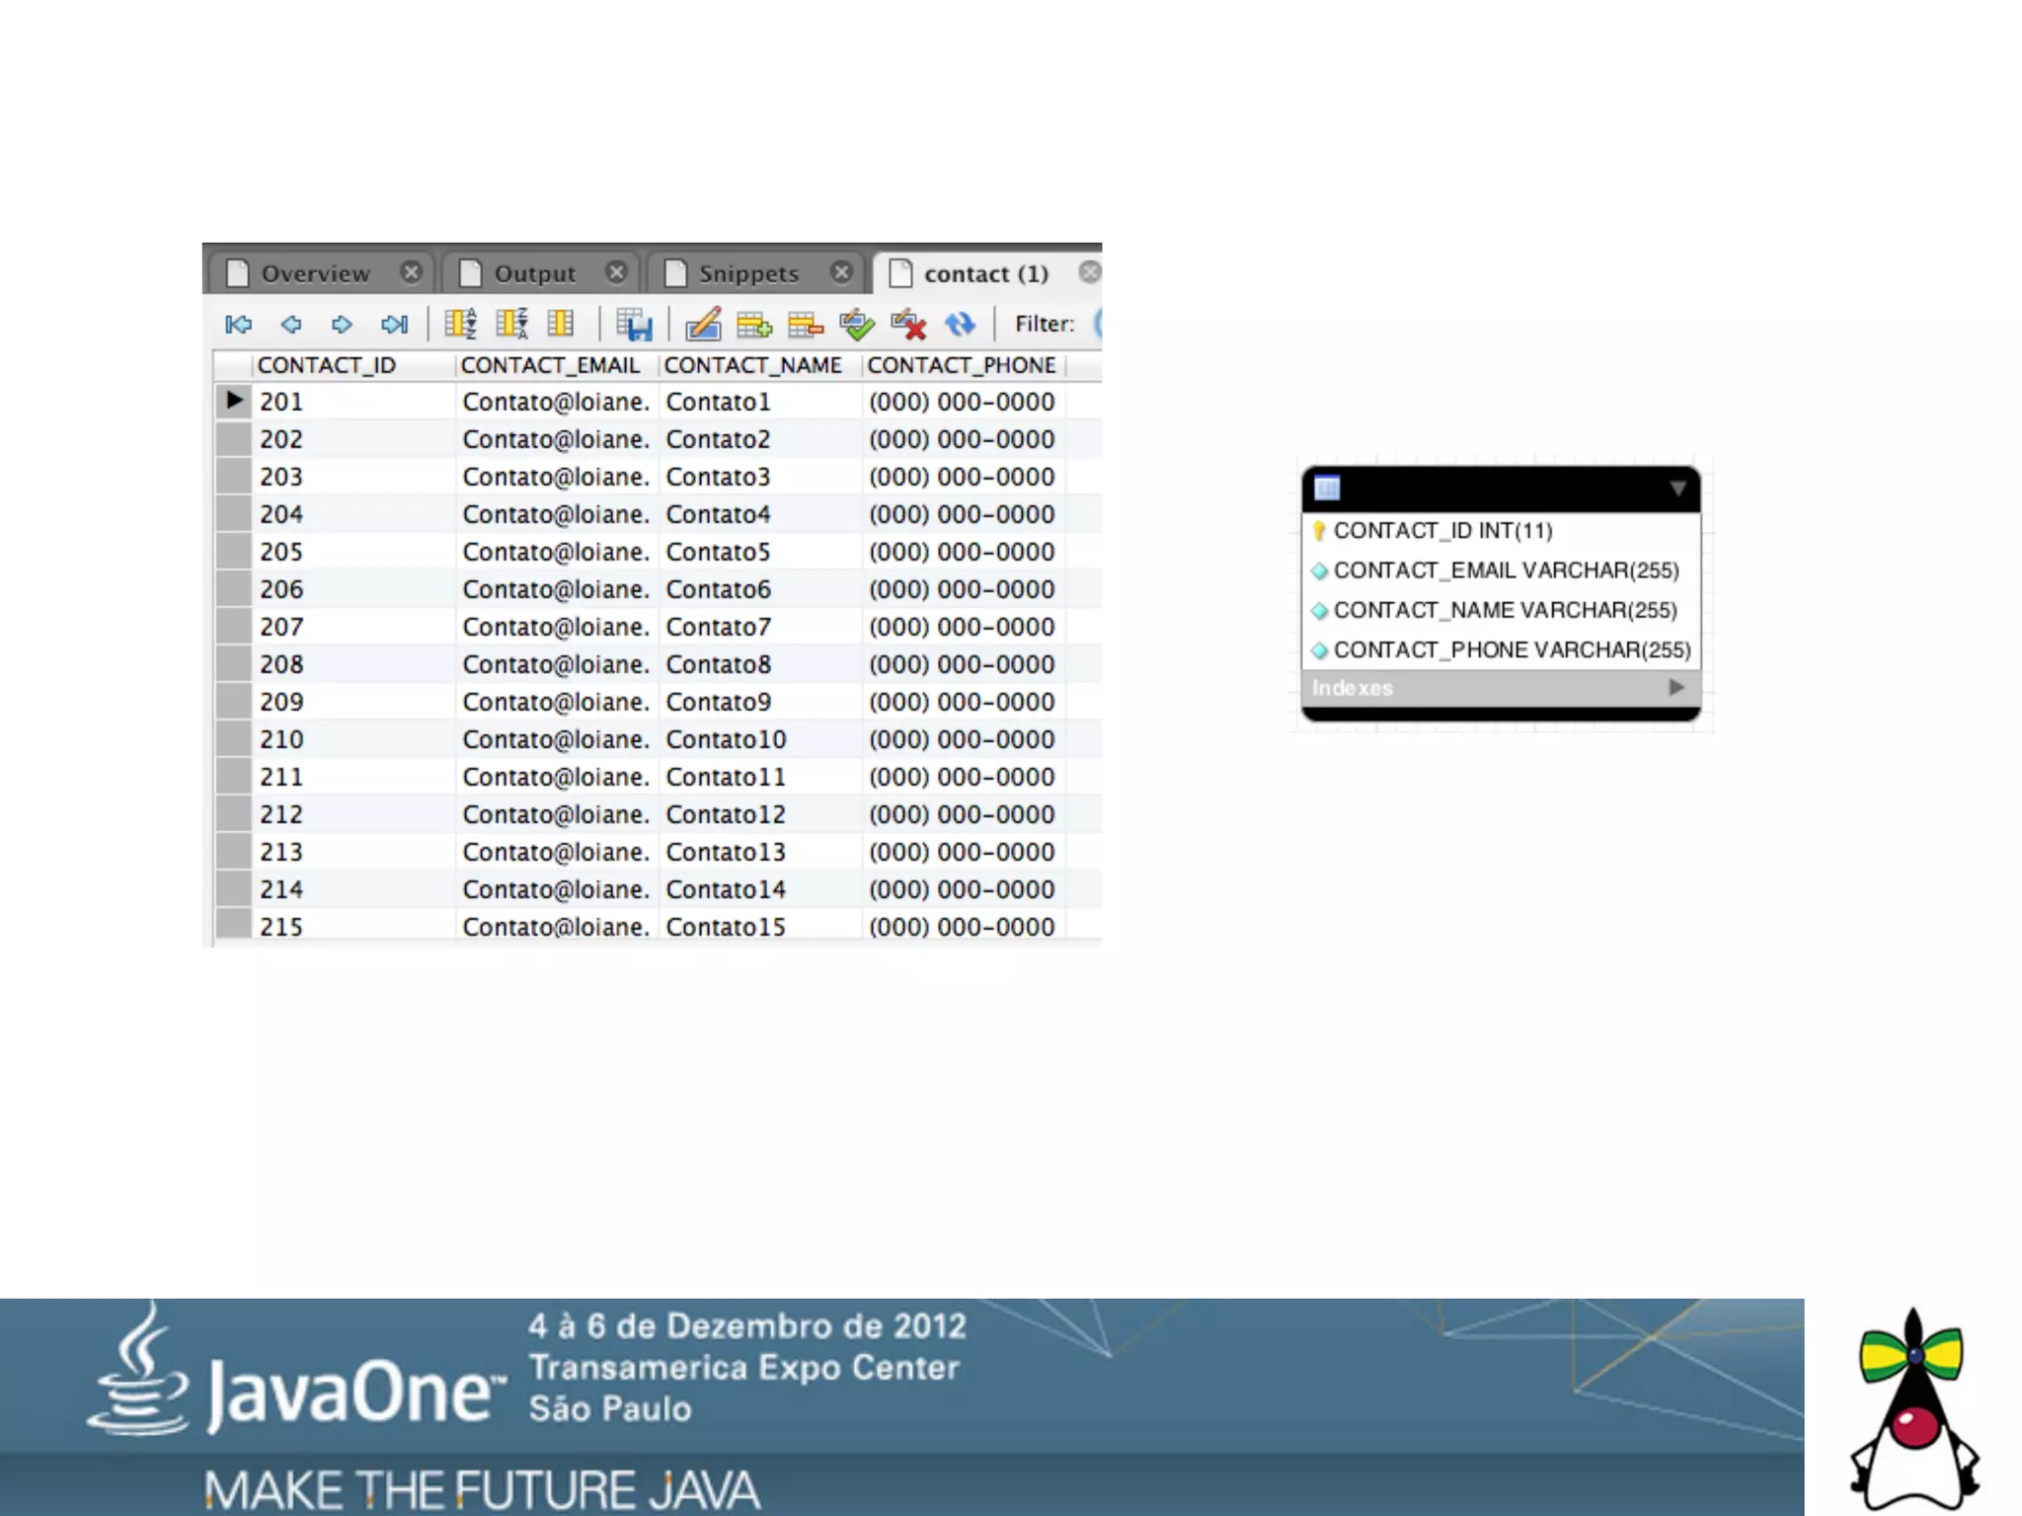Export result set to file icon
The width and height of the screenshot is (2022, 1516).
634,324
